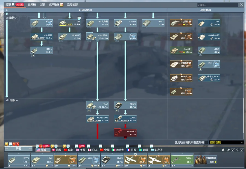Click the NASAMS 3 vehicle in red
The image size is (246, 169).
coord(125,133)
